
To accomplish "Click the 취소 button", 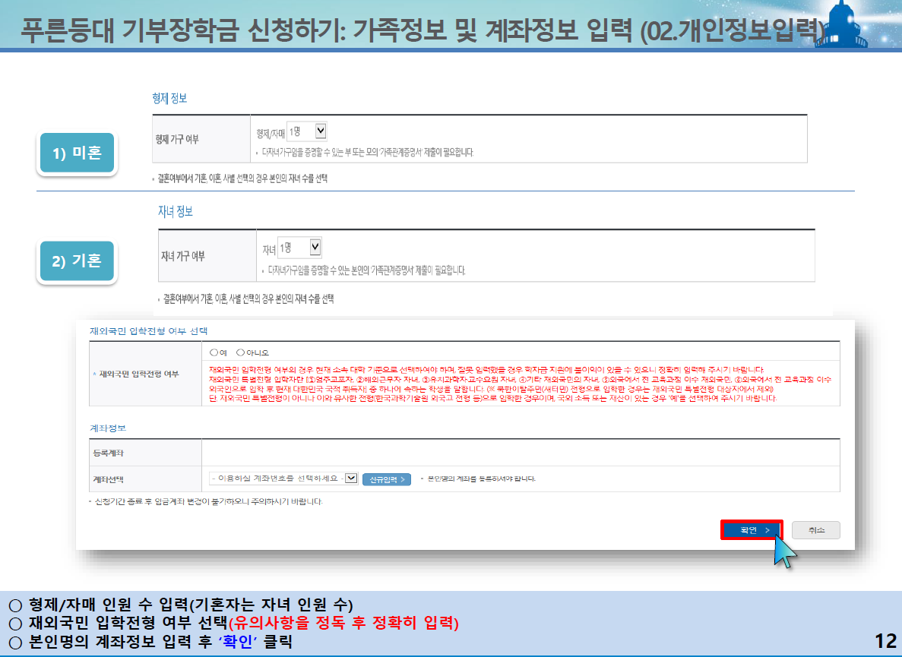I will (815, 529).
